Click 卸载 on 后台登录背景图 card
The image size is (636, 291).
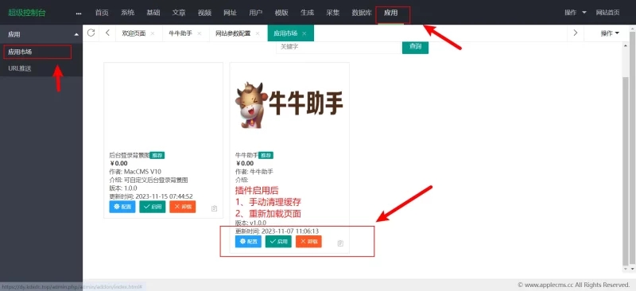click(183, 207)
